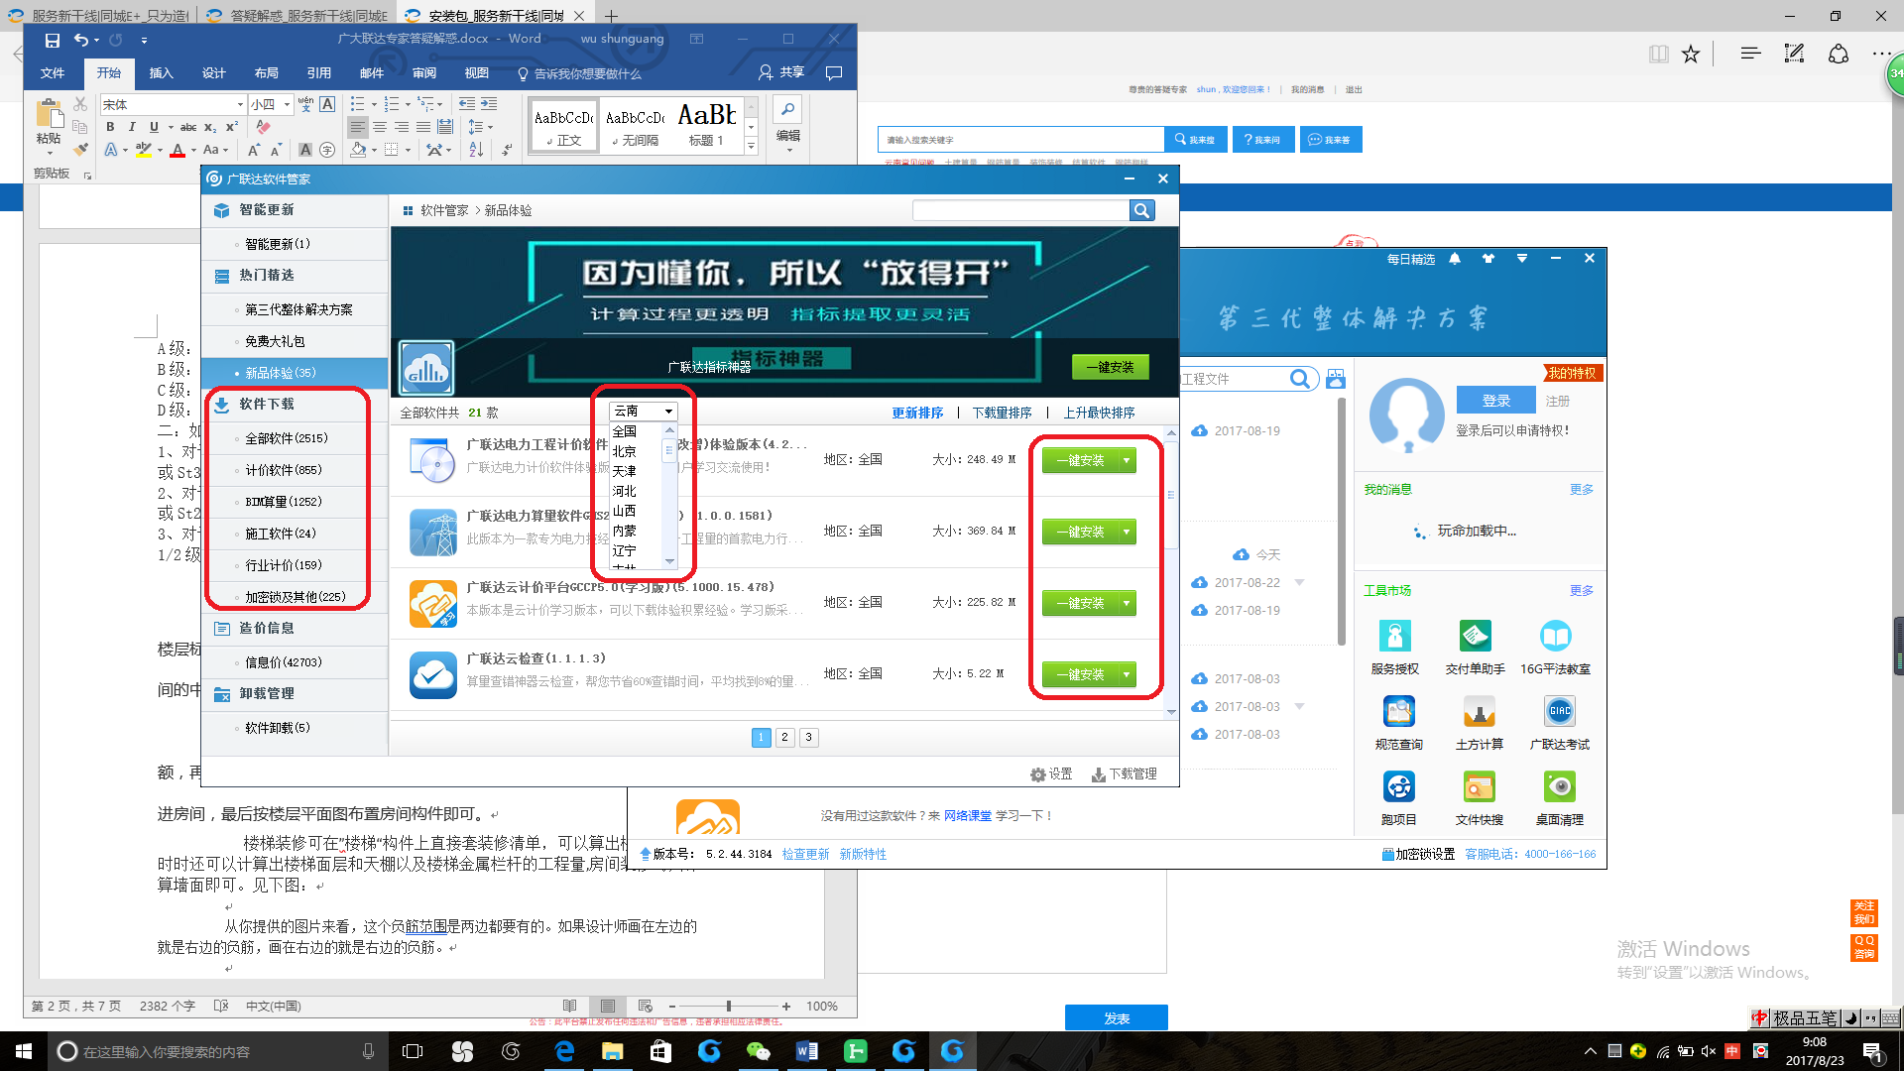Open the 服务授权 tool icon
1904x1071 pixels.
(1394, 636)
